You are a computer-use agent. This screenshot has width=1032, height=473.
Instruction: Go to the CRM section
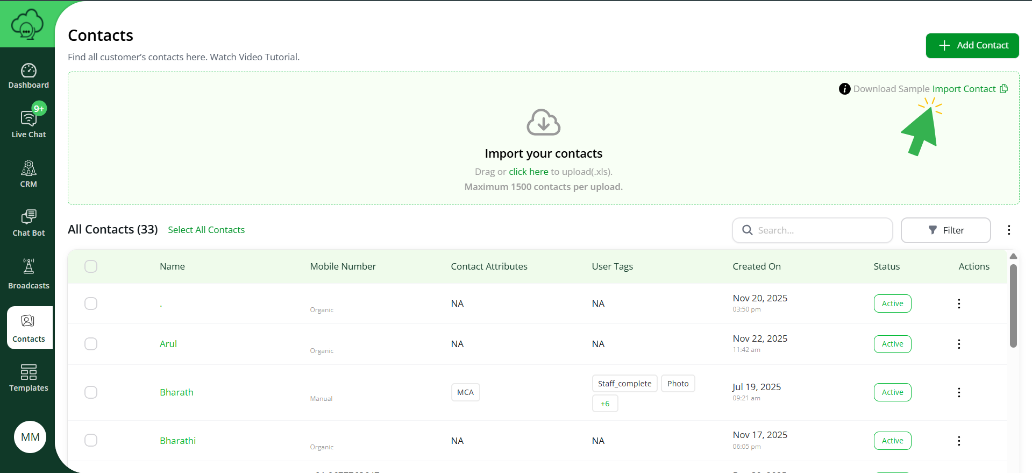point(29,173)
